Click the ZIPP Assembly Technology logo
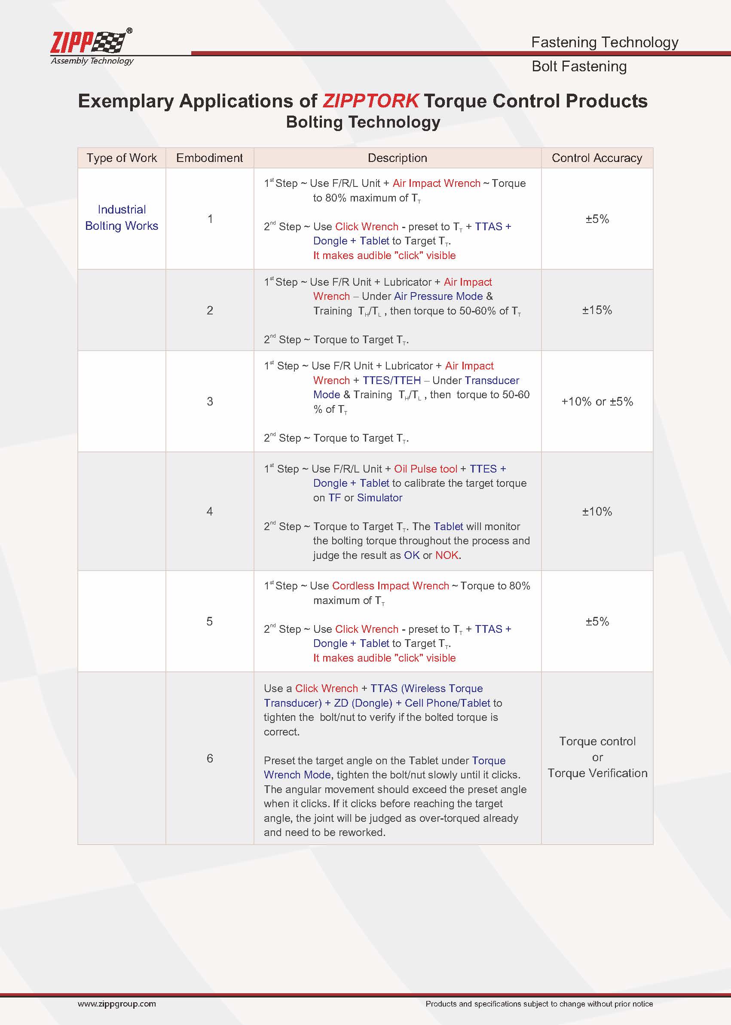This screenshot has height=1025, width=731. pyautogui.click(x=92, y=47)
